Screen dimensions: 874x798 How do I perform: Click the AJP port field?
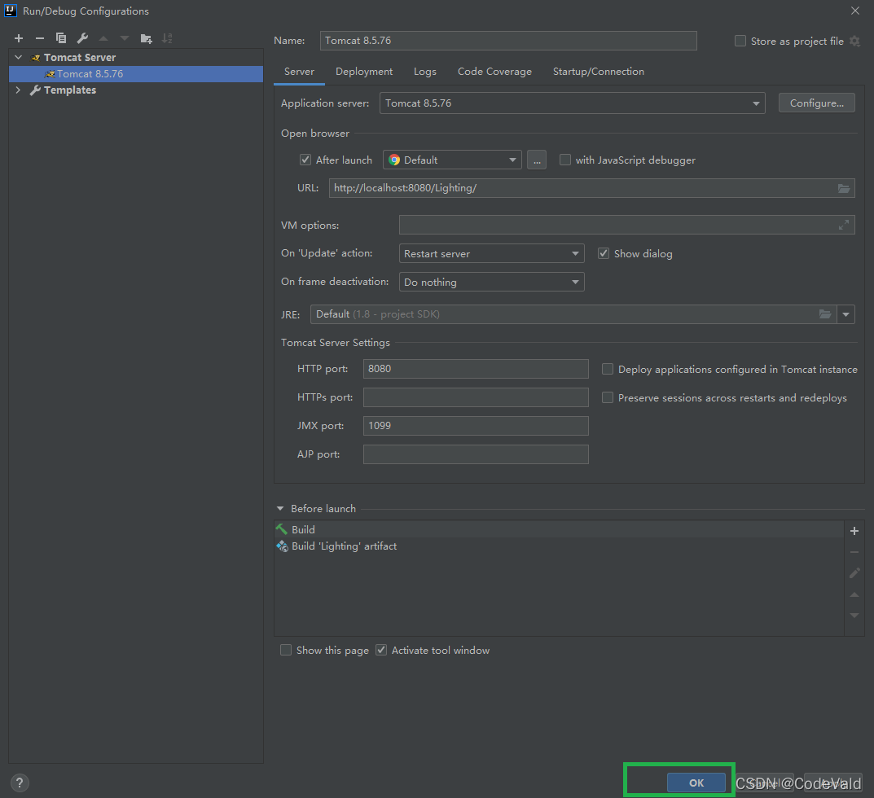(476, 454)
